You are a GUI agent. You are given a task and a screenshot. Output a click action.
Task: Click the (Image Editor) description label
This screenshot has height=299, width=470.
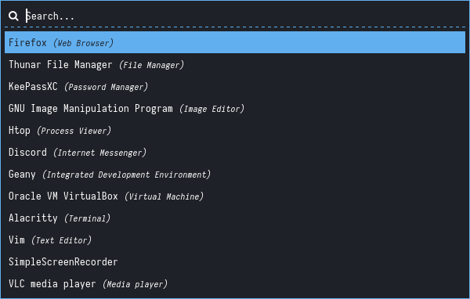click(212, 109)
